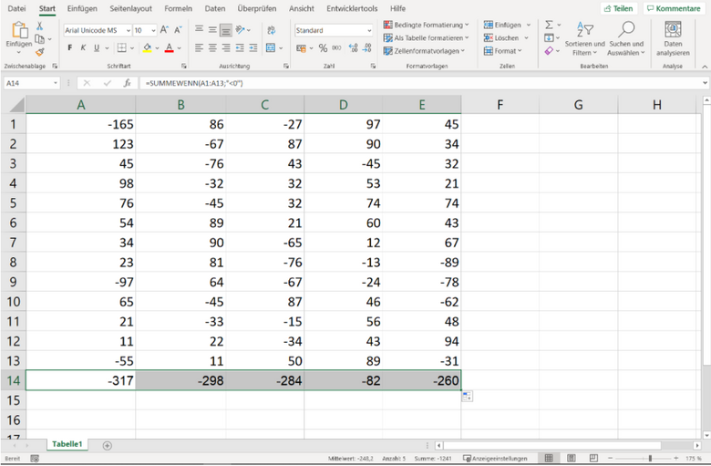Toggle bold formatting (F)
The width and height of the screenshot is (711, 466).
pyautogui.click(x=70, y=47)
